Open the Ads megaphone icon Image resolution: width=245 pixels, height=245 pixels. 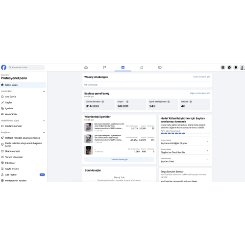142,68
